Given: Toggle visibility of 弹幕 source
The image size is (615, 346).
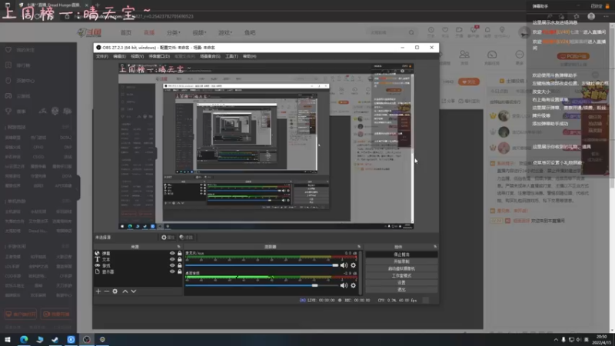Looking at the screenshot, I should point(172,254).
